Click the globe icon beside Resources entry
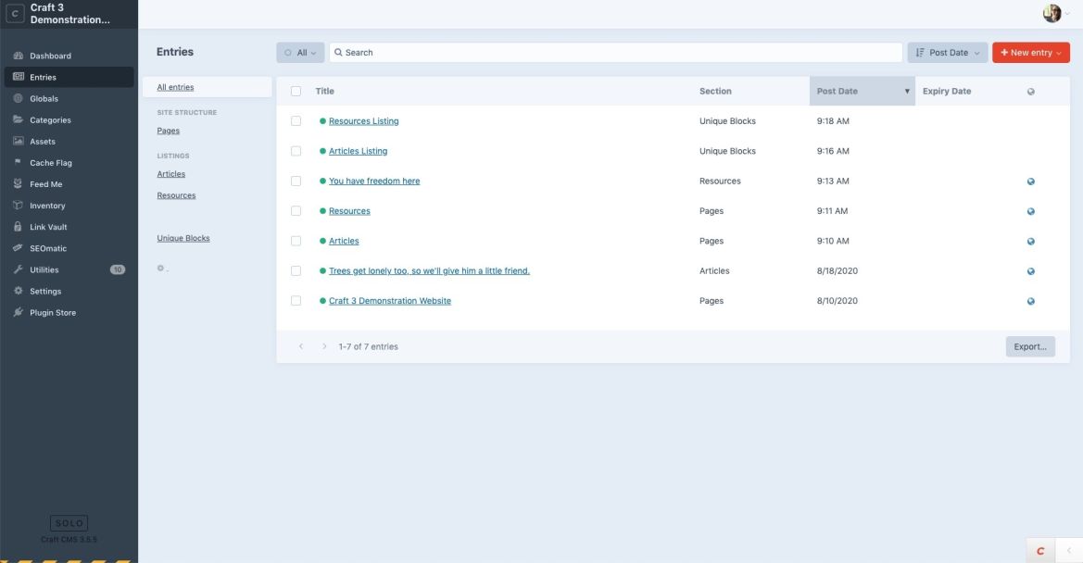1083x563 pixels. click(1029, 210)
